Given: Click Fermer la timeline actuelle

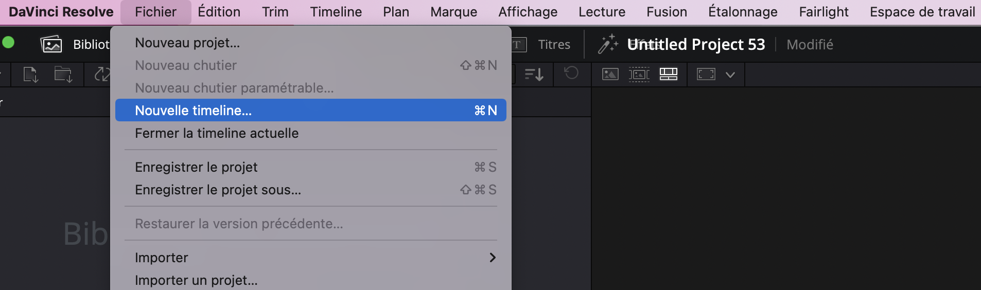Looking at the screenshot, I should coord(217,133).
